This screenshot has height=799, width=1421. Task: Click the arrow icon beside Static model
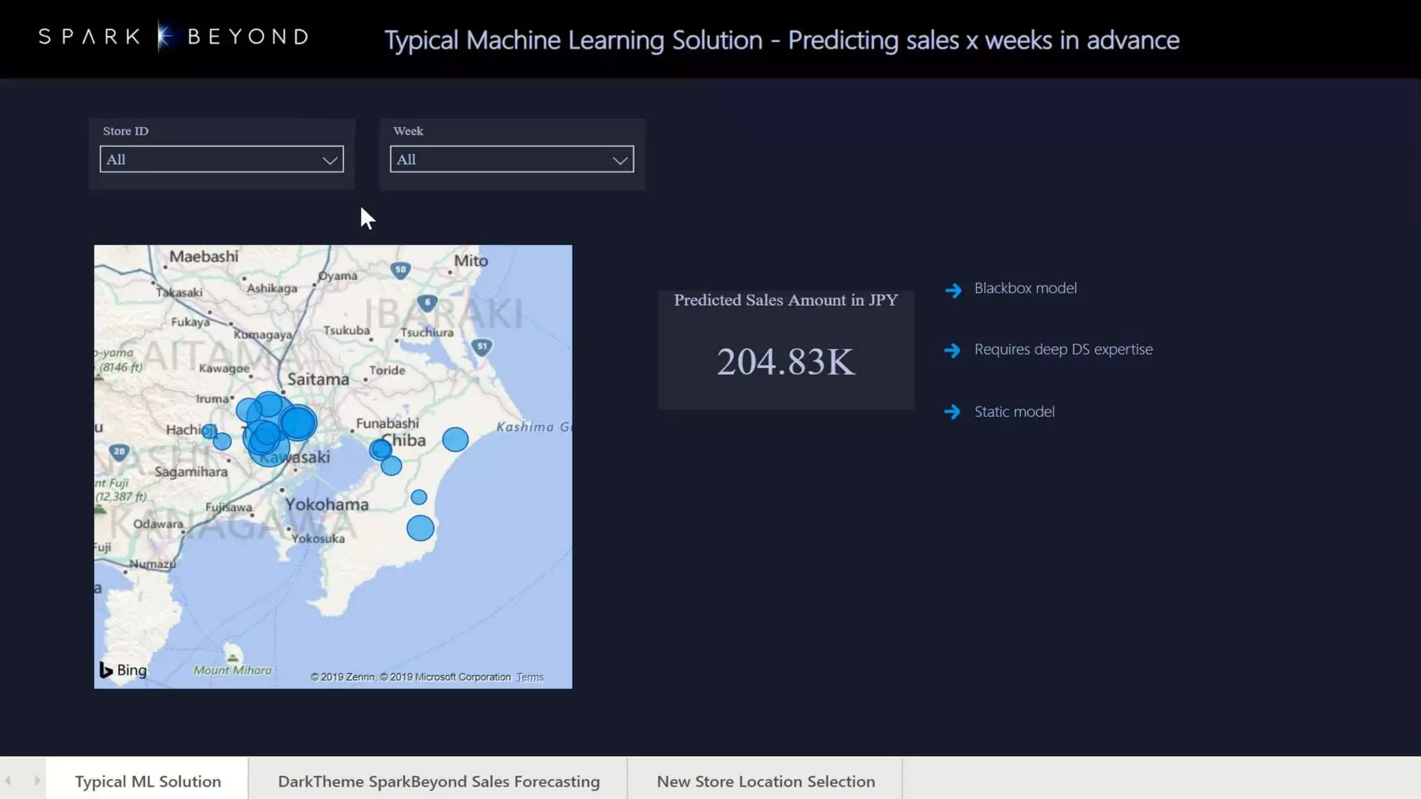[x=953, y=413]
